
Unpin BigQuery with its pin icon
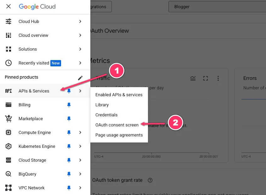69,174
